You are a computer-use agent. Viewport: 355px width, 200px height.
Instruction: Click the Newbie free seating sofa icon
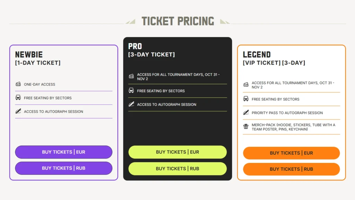[18, 98]
